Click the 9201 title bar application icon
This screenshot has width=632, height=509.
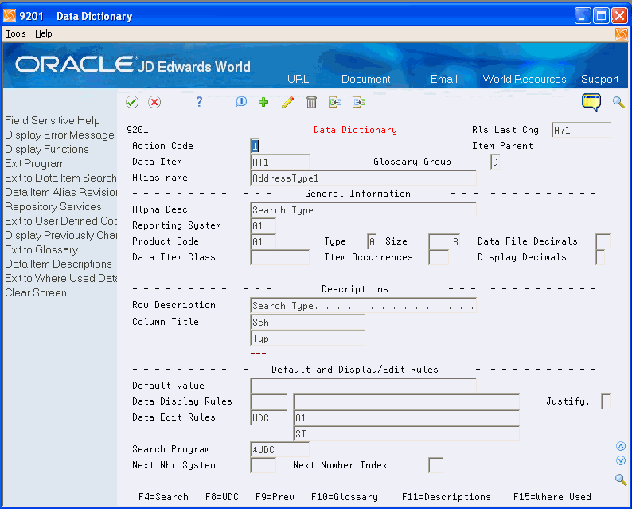pyautogui.click(x=10, y=16)
